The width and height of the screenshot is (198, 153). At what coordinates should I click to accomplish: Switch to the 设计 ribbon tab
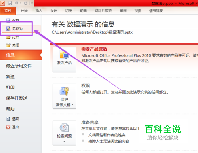[53, 11]
